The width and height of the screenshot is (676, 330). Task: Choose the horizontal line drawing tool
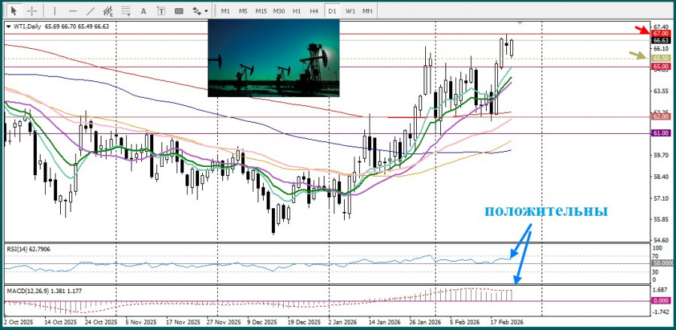coord(73,11)
